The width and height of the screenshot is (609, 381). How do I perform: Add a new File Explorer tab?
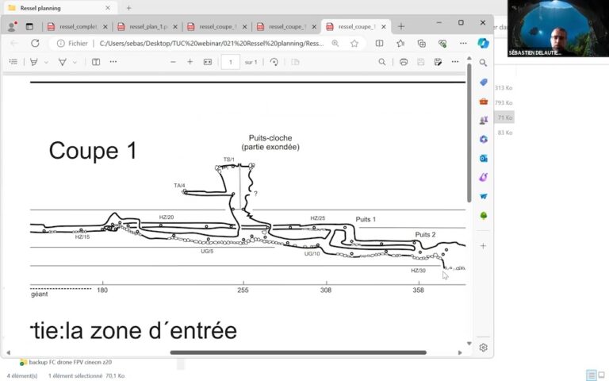click(x=128, y=8)
